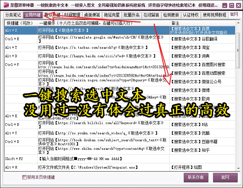This screenshot has height=188, width=243.
Task: Open the 使用视频教程 tab
Action: pyautogui.click(x=215, y=15)
